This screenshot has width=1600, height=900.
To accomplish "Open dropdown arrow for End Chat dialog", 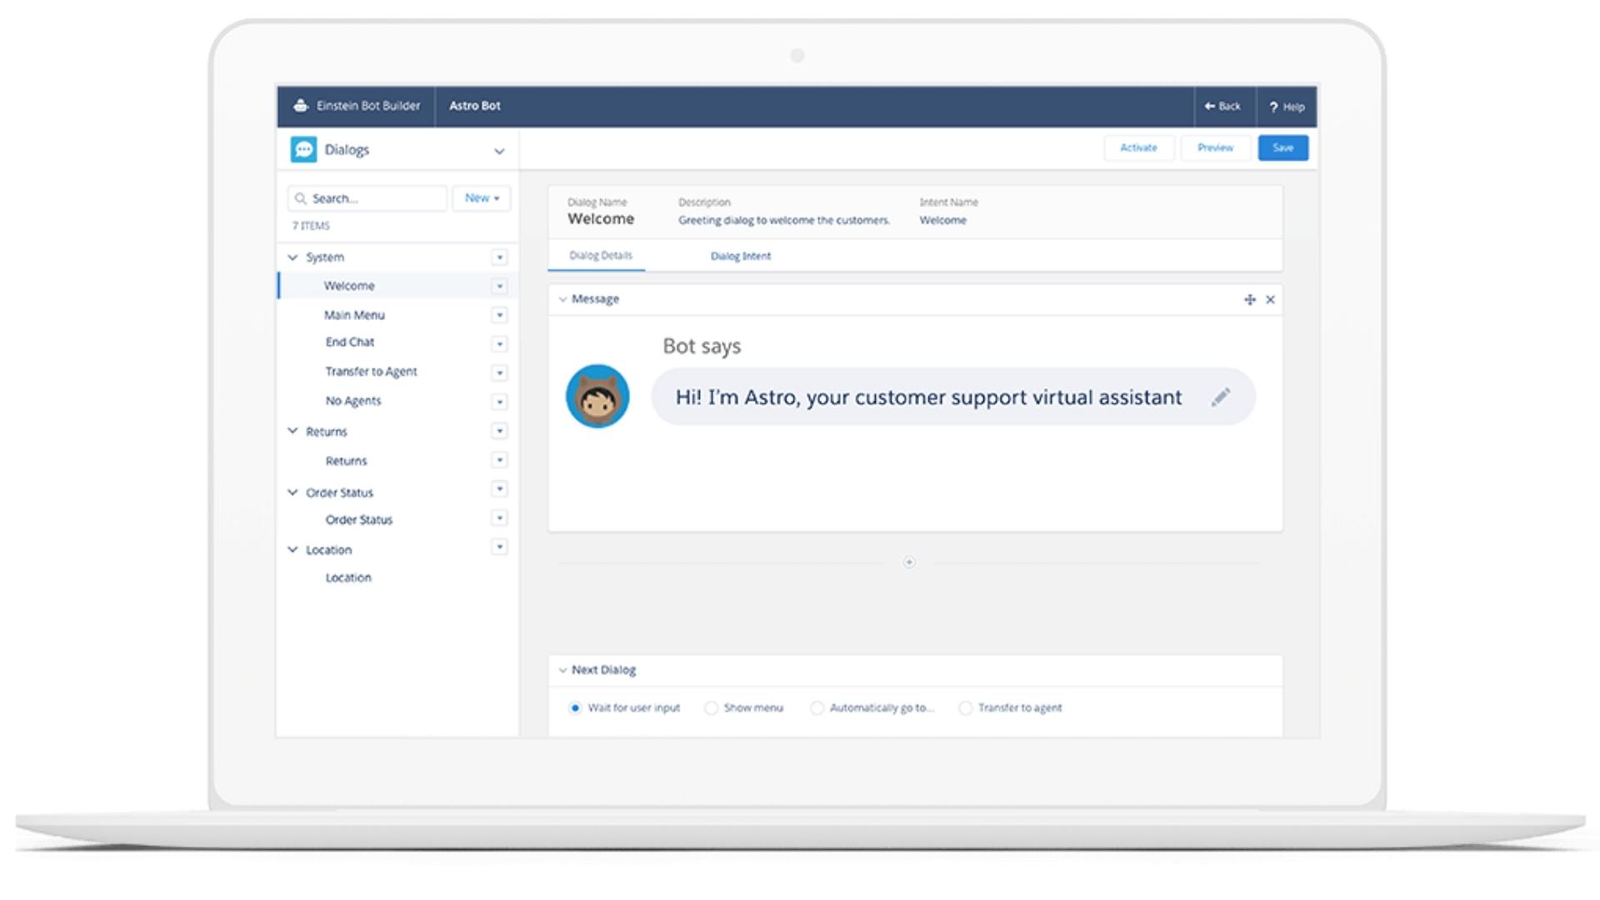I will [499, 343].
